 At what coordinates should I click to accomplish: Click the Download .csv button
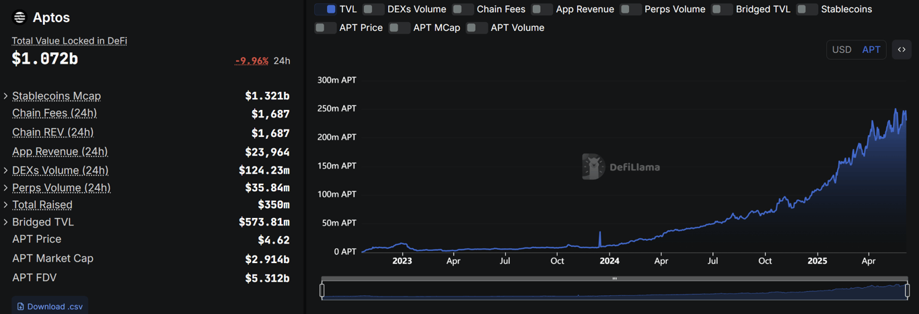[50, 306]
